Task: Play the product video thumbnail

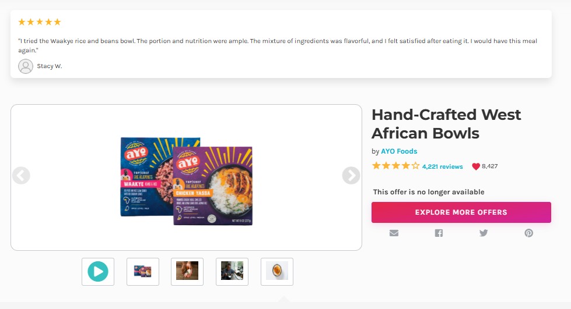Action: (x=98, y=272)
